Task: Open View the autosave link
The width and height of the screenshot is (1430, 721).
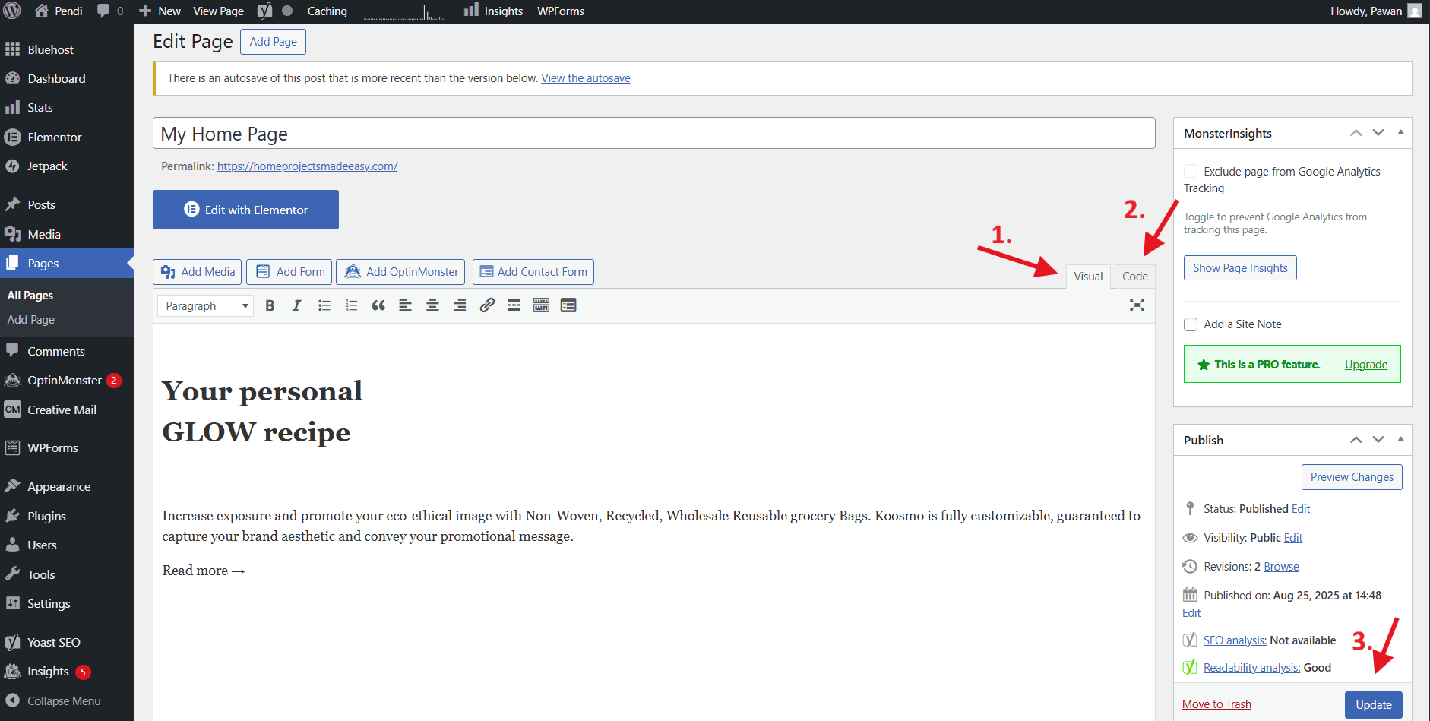Action: click(x=585, y=77)
